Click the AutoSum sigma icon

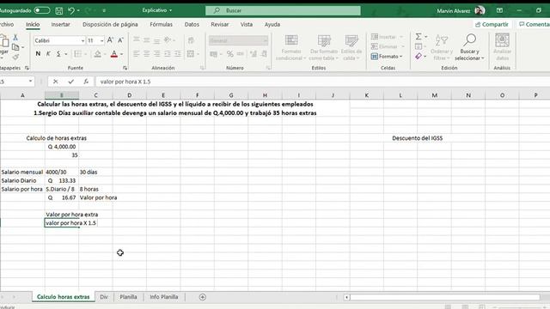pos(419,36)
